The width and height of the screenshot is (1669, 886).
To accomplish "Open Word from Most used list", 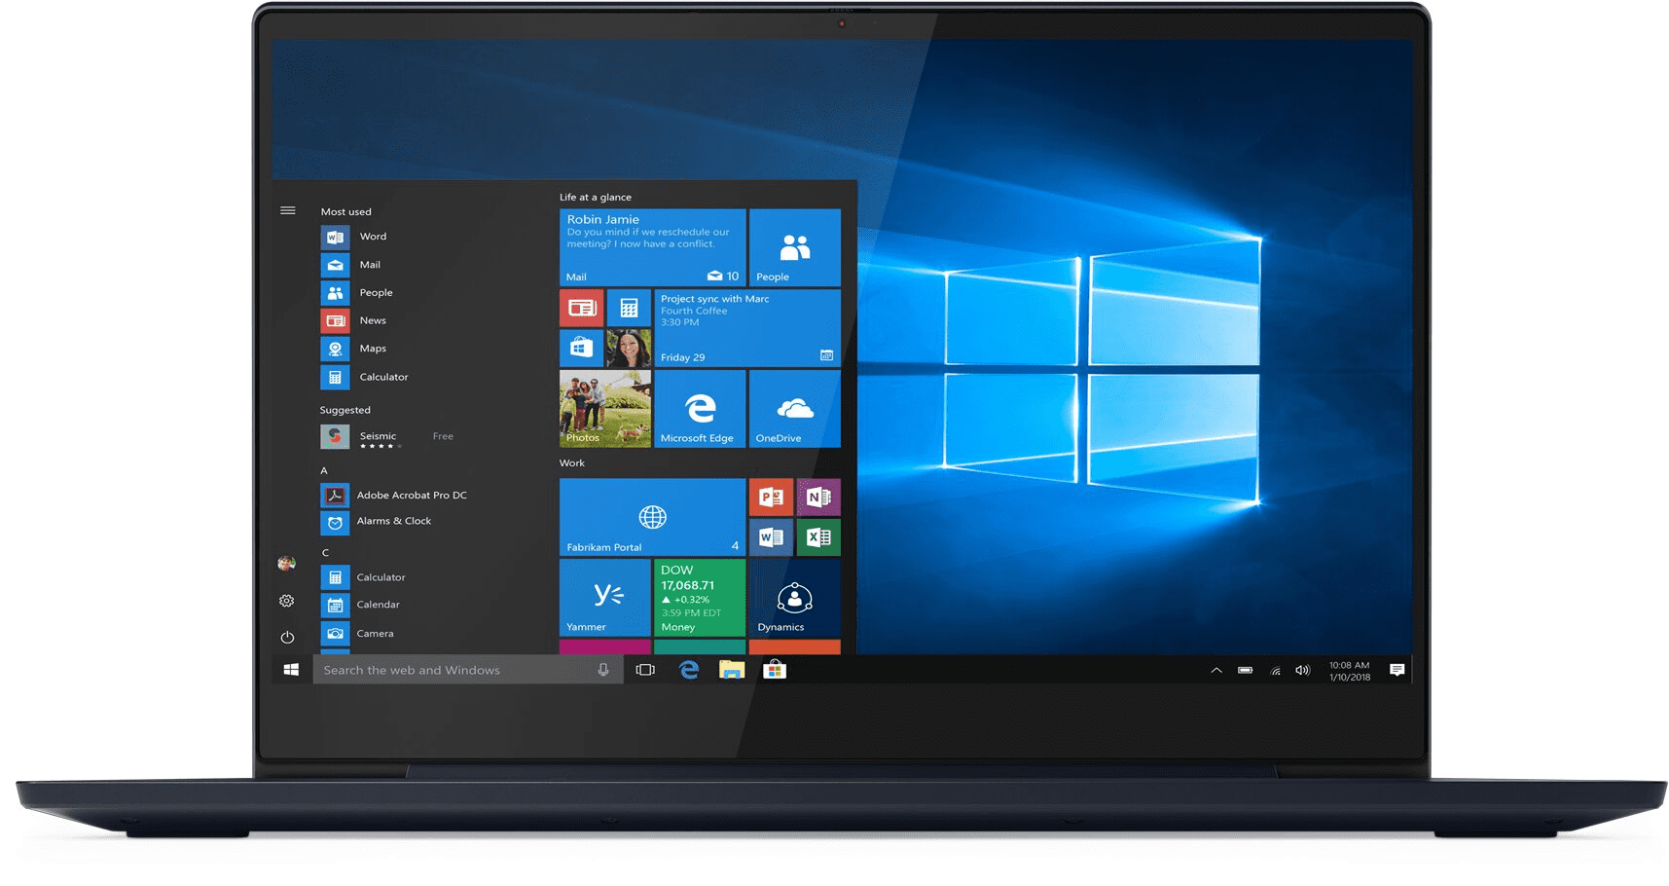I will (354, 237).
